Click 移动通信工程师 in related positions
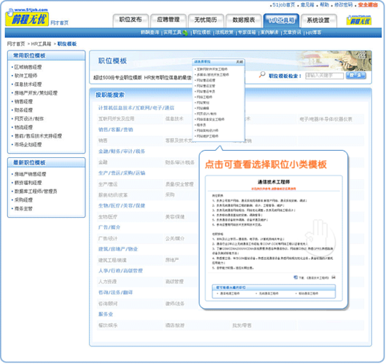 point(308,293)
